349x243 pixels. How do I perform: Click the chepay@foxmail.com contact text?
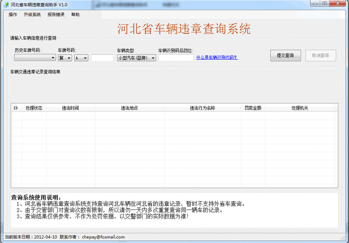(x=103, y=237)
